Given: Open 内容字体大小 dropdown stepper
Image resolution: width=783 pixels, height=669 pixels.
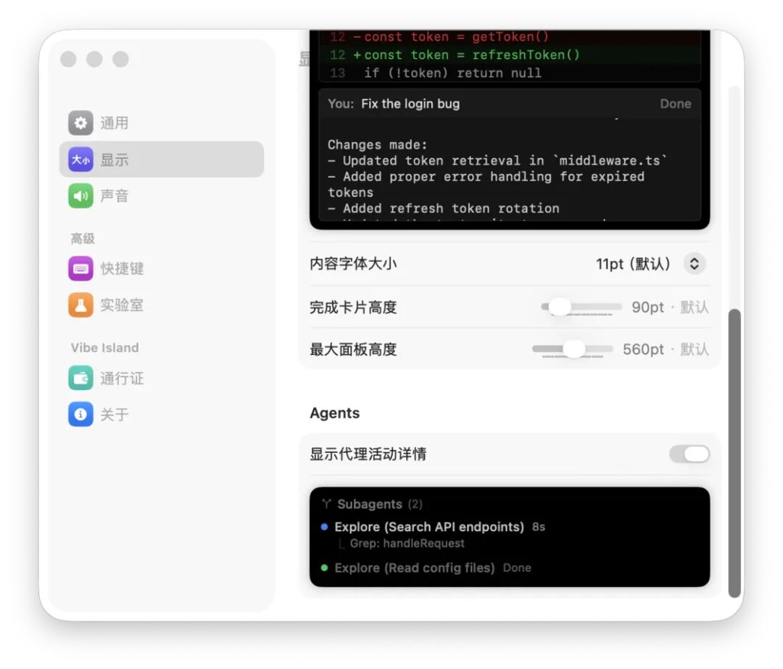Looking at the screenshot, I should pyautogui.click(x=694, y=264).
